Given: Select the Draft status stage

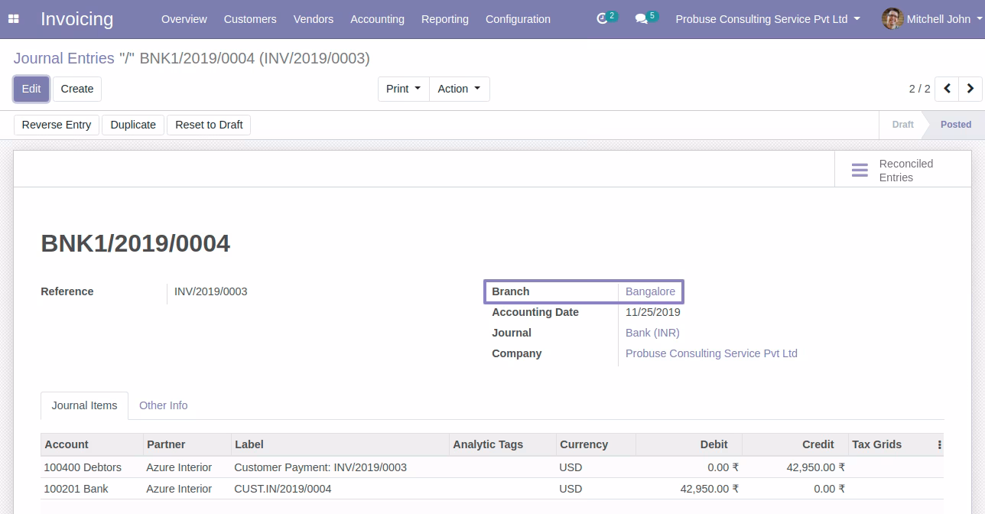Looking at the screenshot, I should [902, 125].
